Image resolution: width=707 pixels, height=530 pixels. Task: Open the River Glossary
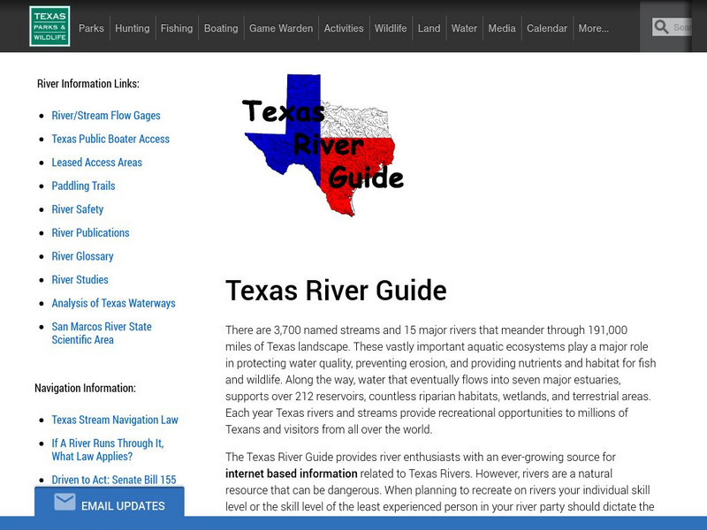82,256
